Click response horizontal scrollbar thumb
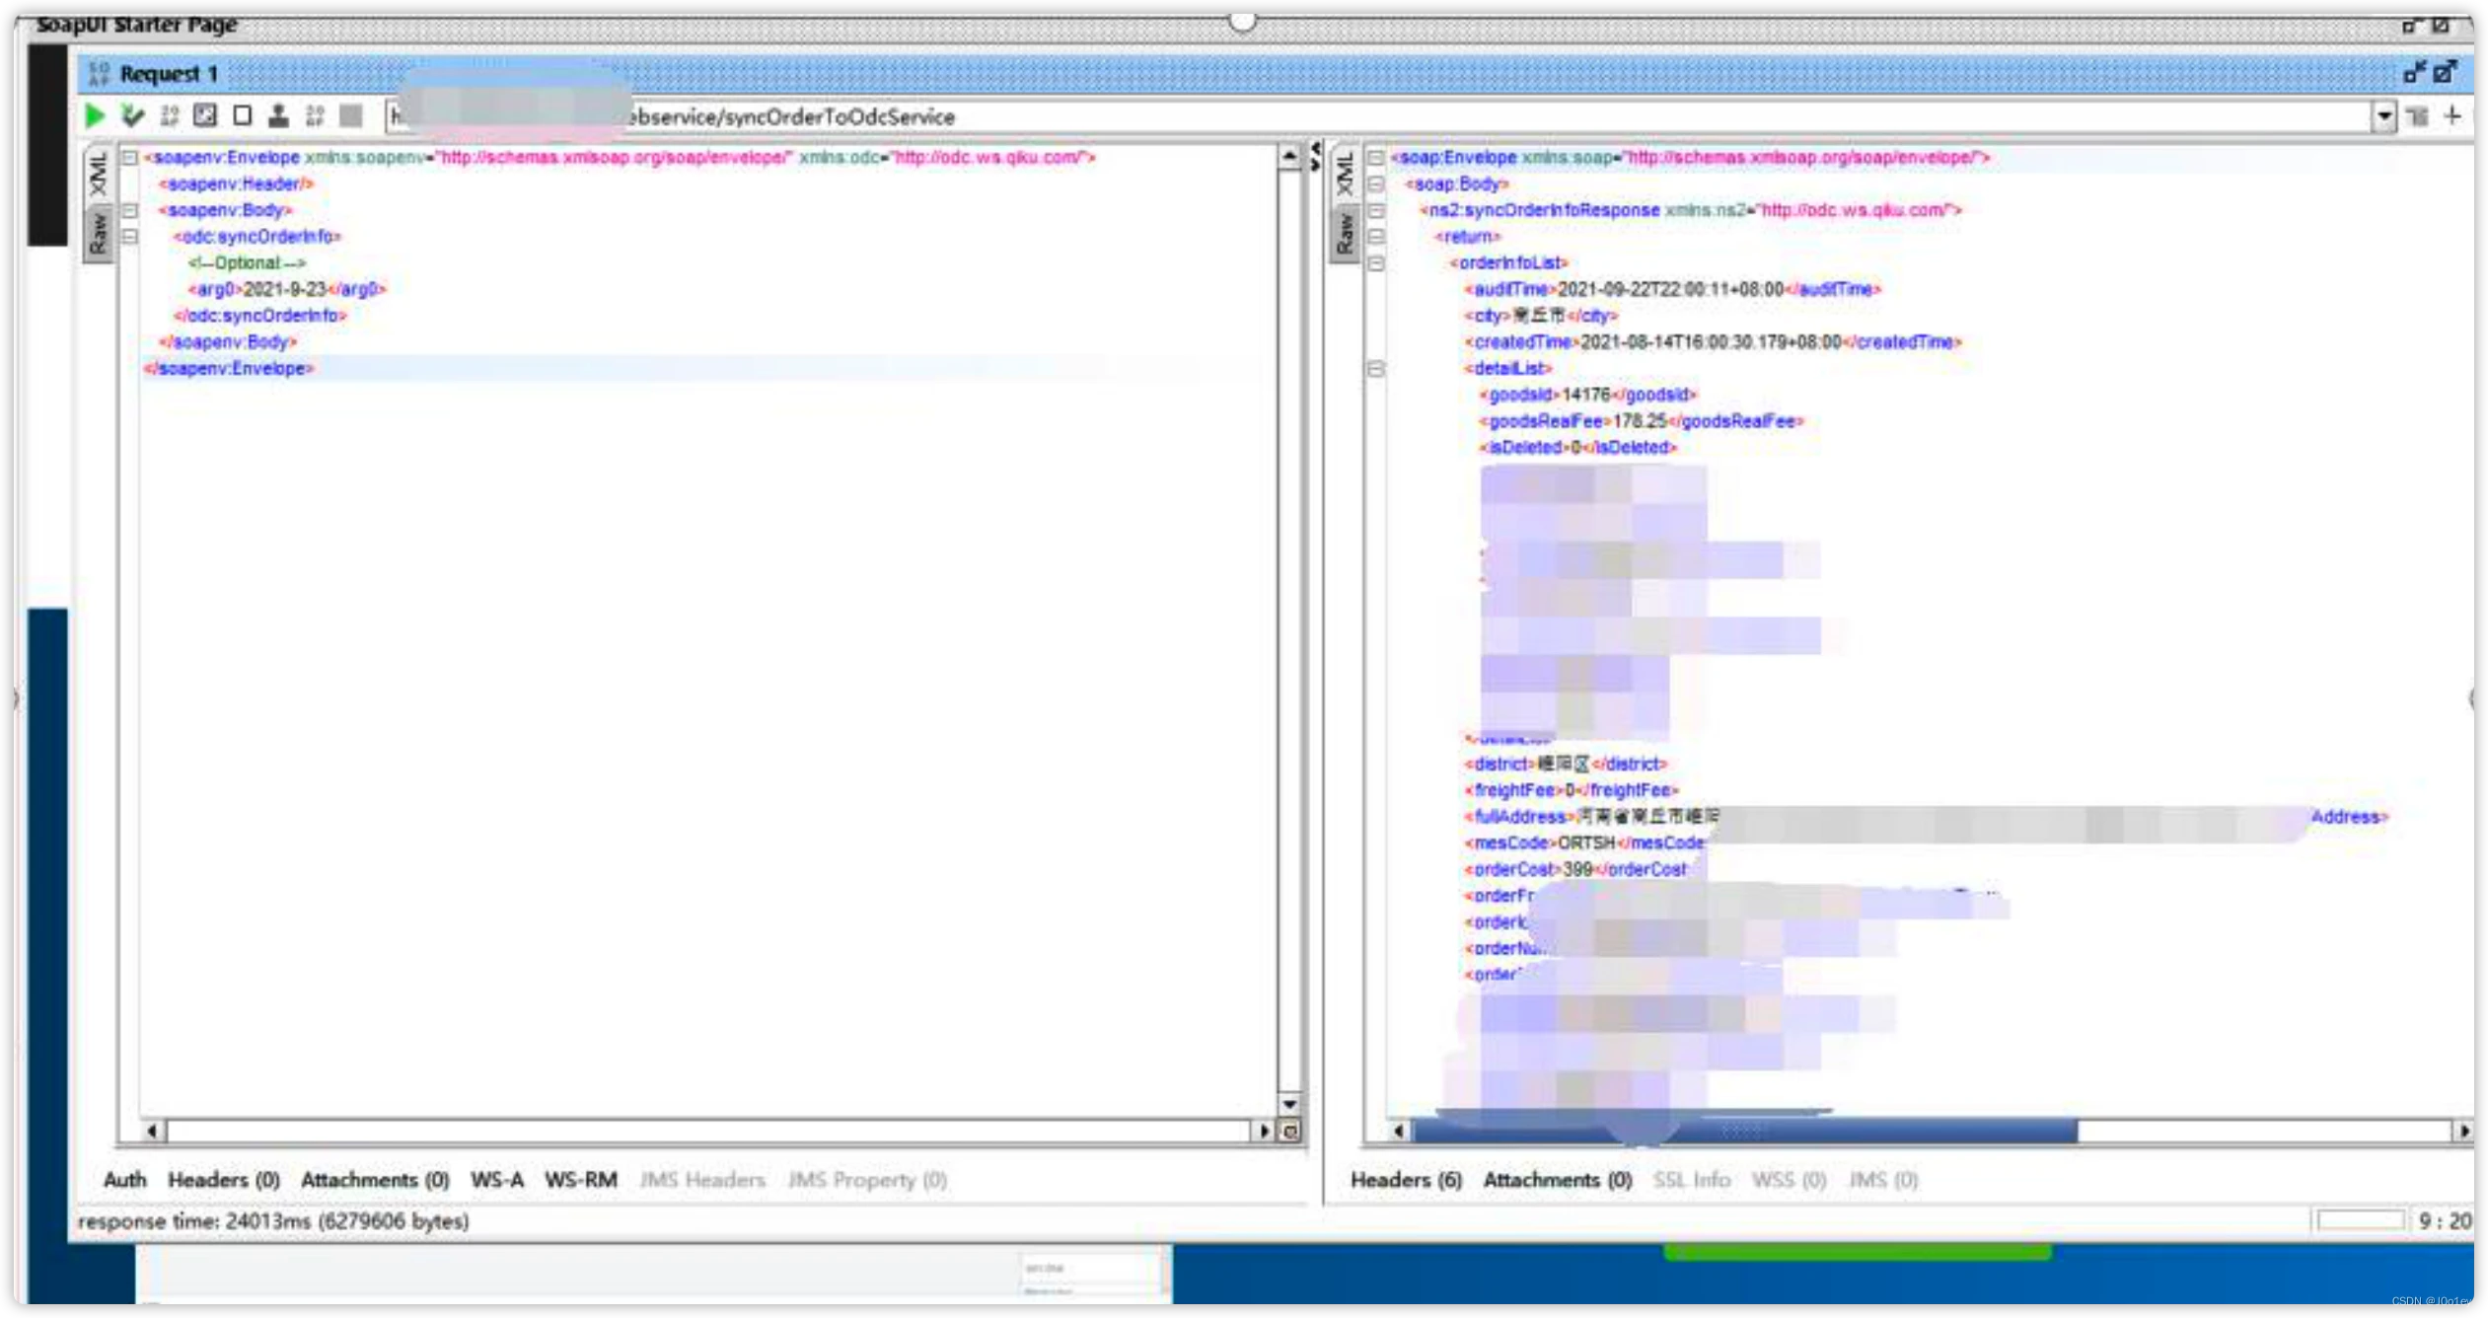Viewport: 2488px width, 1318px height. click(x=1744, y=1131)
